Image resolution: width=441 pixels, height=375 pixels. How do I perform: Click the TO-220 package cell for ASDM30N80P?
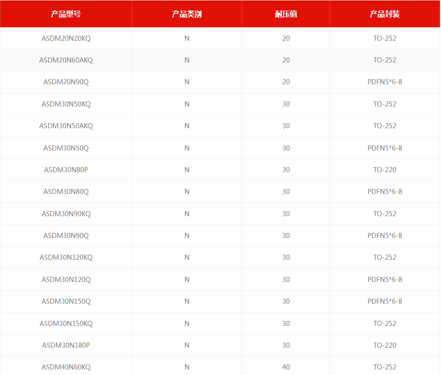(384, 170)
